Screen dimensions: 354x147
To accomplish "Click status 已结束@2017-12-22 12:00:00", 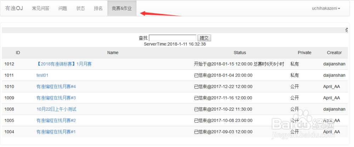I will tap(223, 86).
